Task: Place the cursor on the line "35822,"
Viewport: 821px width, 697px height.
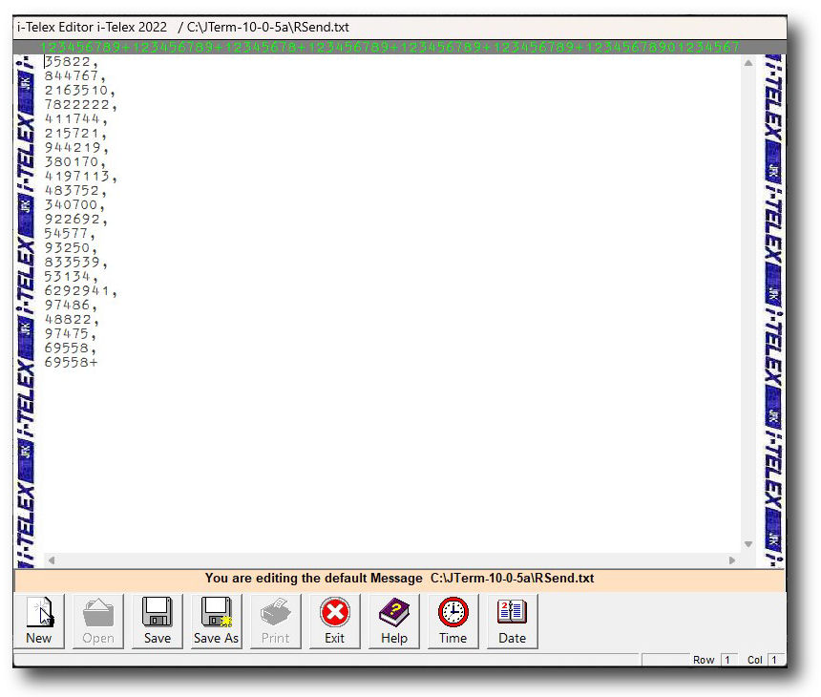Action: [72, 62]
